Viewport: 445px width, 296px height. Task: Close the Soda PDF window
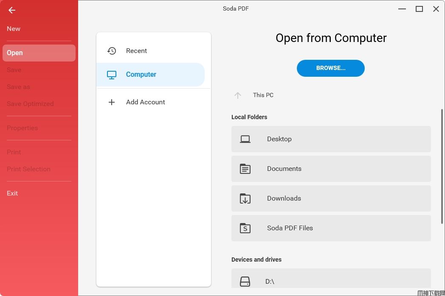[x=436, y=9]
